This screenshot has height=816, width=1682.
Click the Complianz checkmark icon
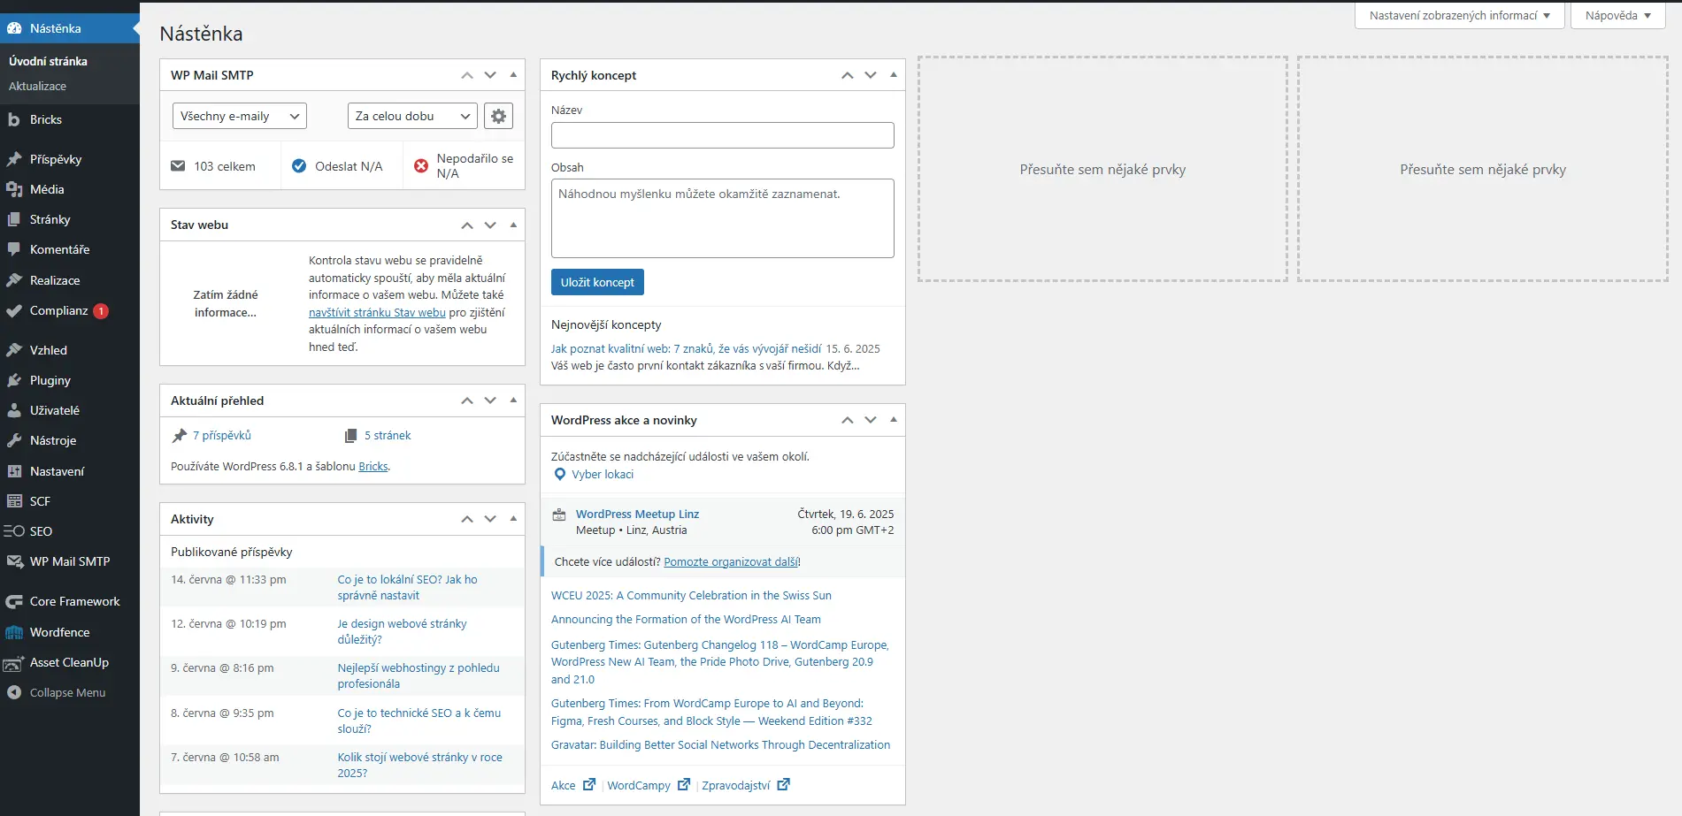coord(14,310)
